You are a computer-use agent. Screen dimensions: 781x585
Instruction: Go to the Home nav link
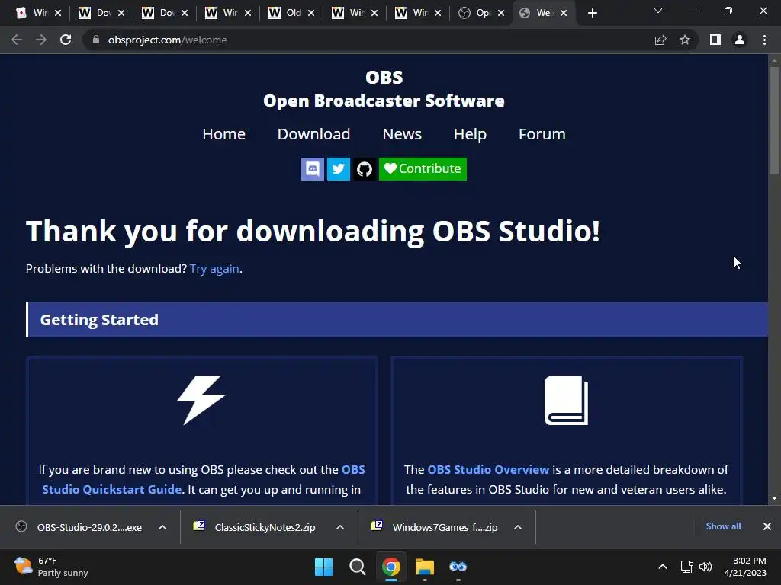[223, 134]
